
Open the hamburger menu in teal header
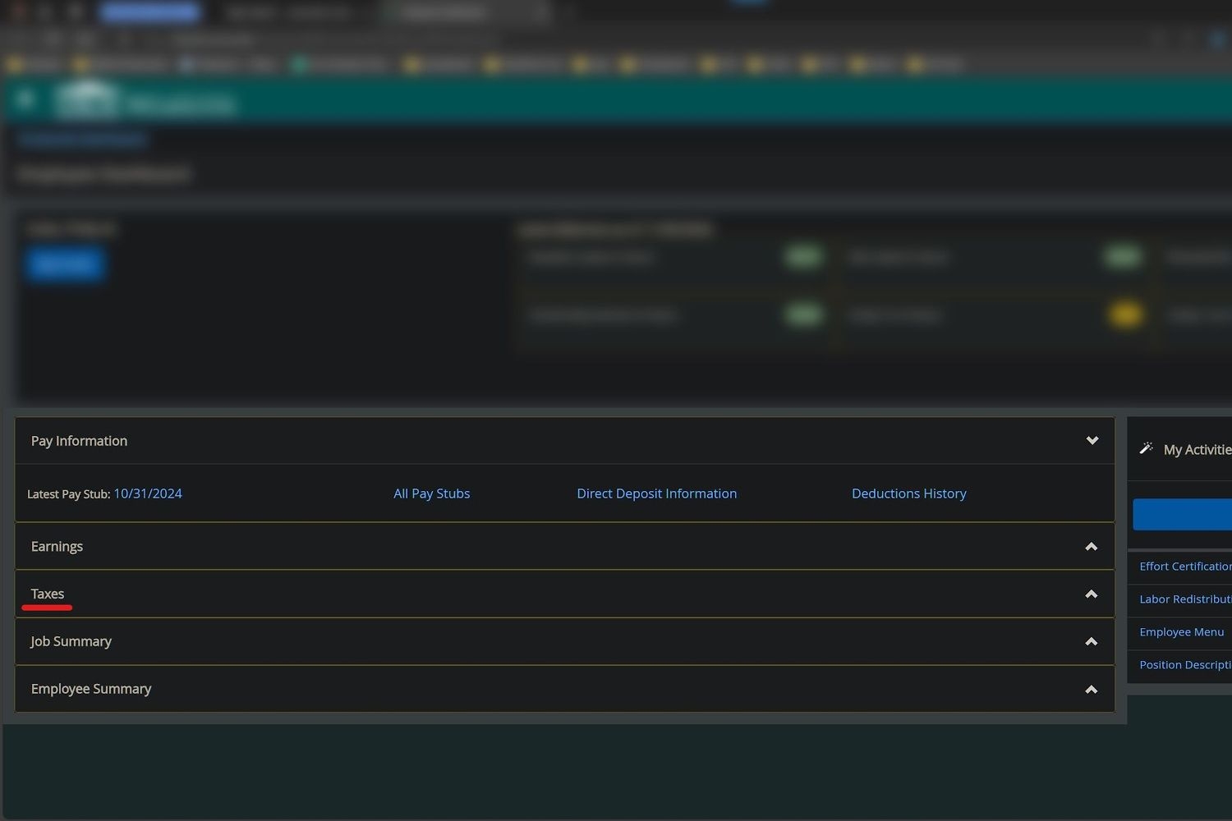click(x=25, y=99)
